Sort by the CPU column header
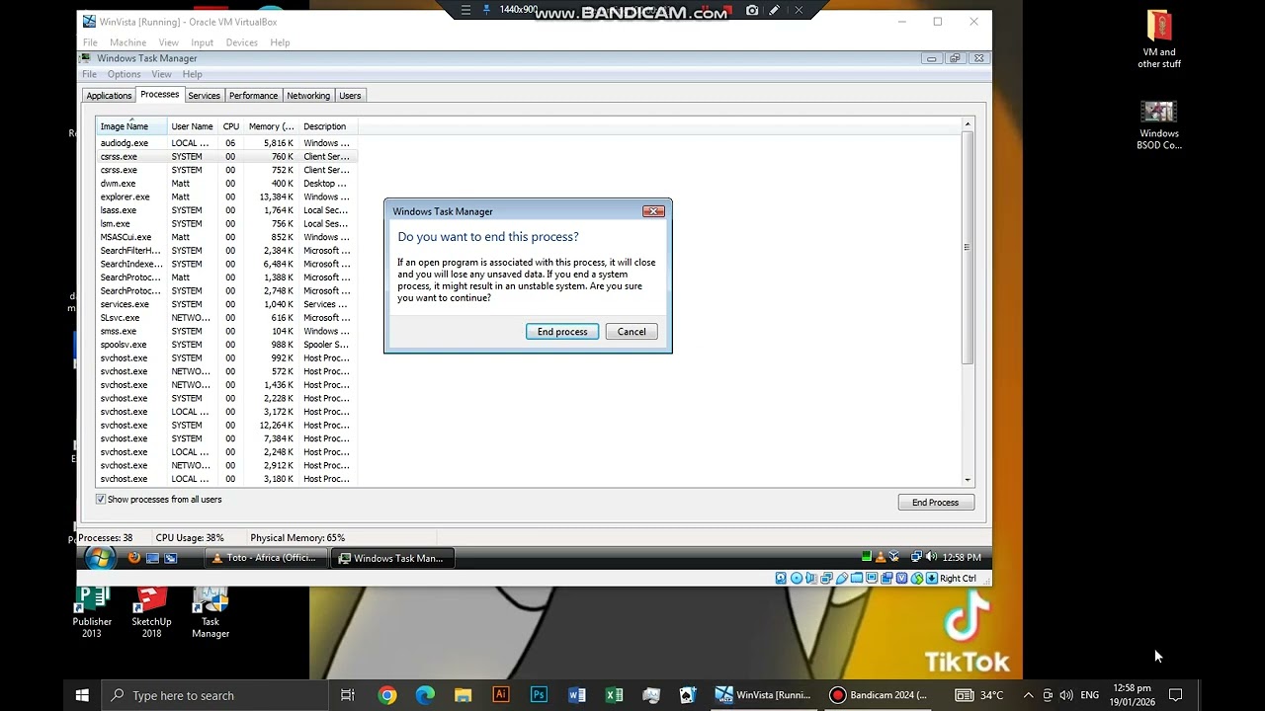Image resolution: width=1265 pixels, height=711 pixels. [x=230, y=126]
